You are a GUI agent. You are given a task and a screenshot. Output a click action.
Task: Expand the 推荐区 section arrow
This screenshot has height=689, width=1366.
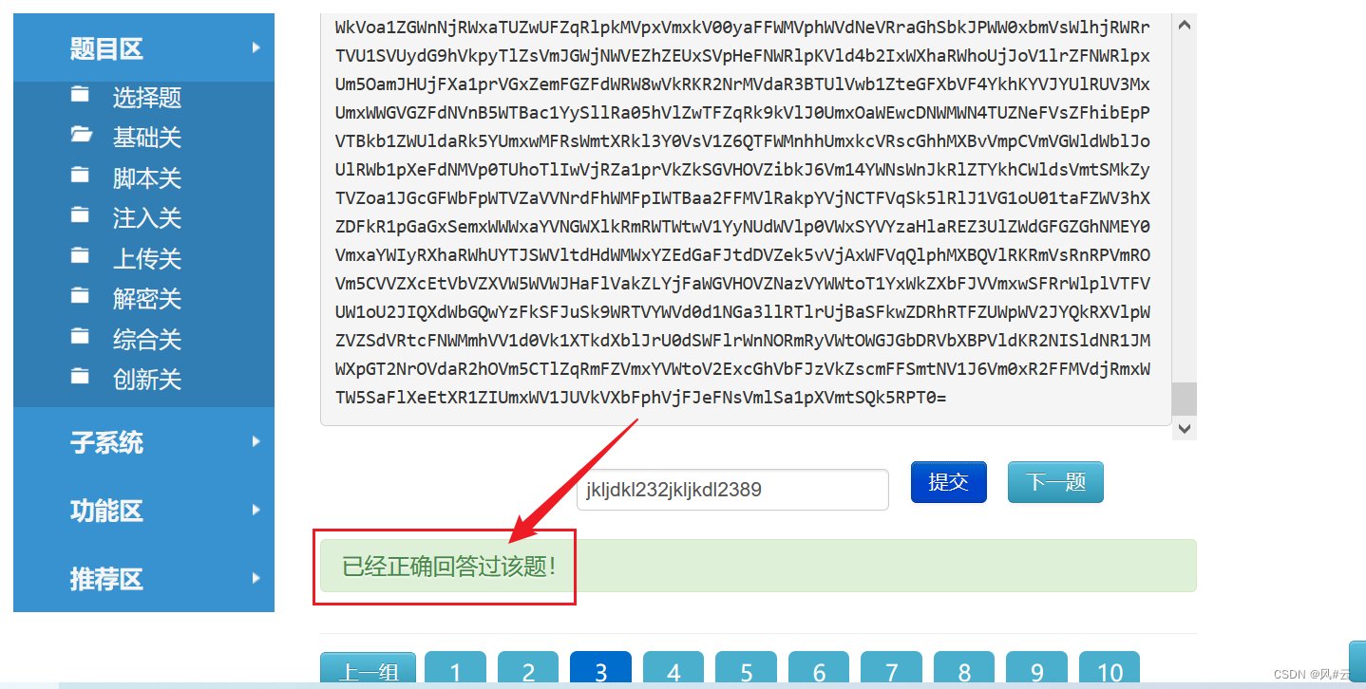tap(256, 578)
